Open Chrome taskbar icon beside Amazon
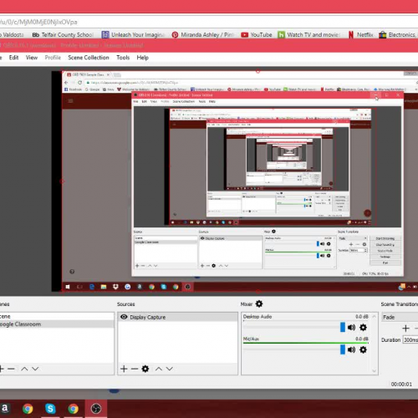This screenshot has width=418, height=418. coord(28,409)
